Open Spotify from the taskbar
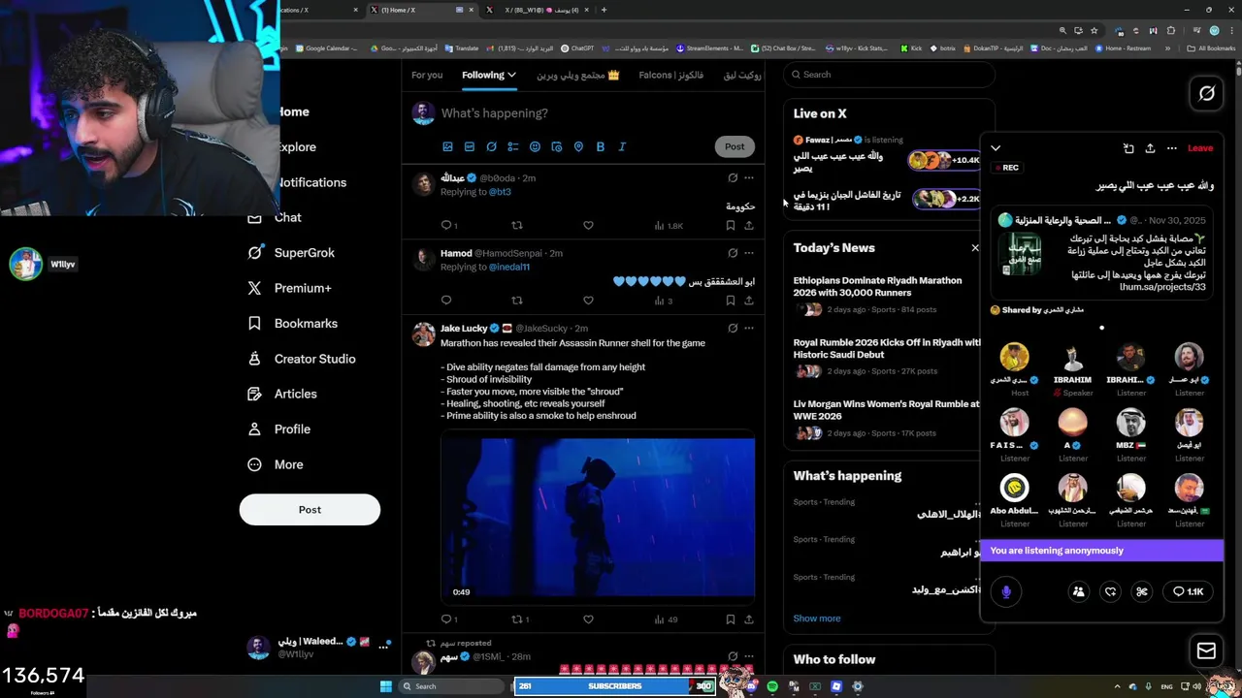Screen dimensions: 1242x698 click(x=772, y=686)
